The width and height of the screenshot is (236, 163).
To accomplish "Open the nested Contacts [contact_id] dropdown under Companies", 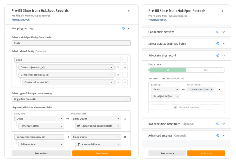I will (x=68, y=82).
